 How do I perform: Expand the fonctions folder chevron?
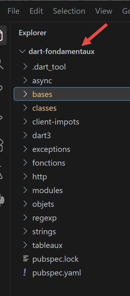[25, 163]
